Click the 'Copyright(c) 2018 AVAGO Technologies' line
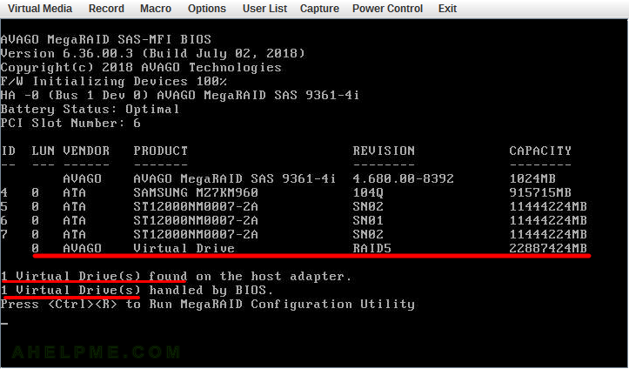629x369 pixels. click(x=141, y=67)
